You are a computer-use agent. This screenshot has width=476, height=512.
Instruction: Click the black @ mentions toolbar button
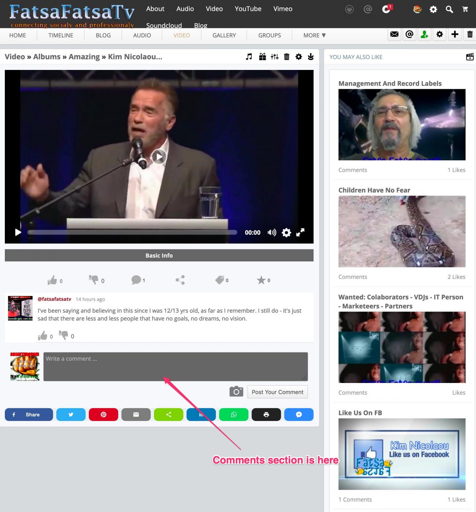[x=409, y=35]
